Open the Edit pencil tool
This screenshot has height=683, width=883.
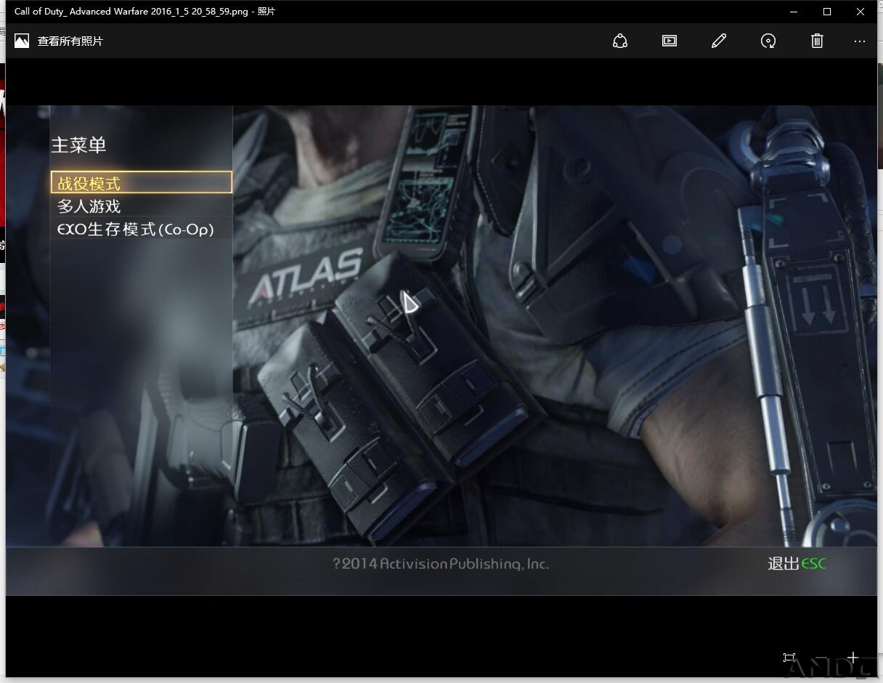(719, 41)
